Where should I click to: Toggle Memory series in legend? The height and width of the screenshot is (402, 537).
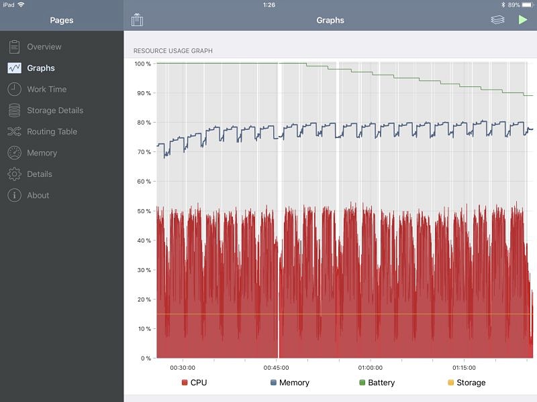pos(290,383)
